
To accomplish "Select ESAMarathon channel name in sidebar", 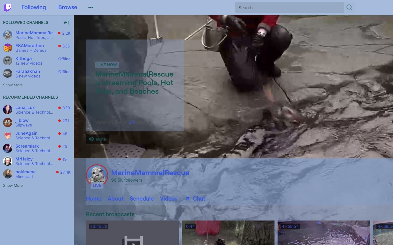I will click(29, 46).
